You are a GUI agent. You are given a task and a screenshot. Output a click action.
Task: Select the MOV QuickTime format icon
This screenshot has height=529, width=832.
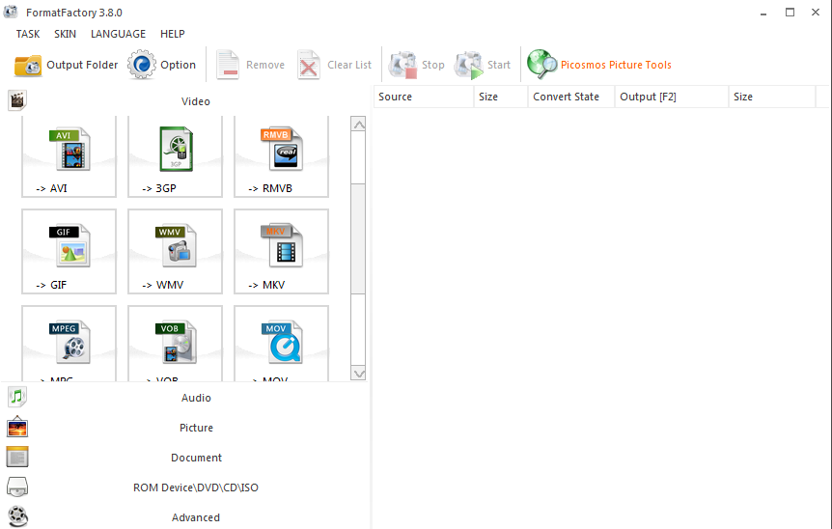click(281, 344)
